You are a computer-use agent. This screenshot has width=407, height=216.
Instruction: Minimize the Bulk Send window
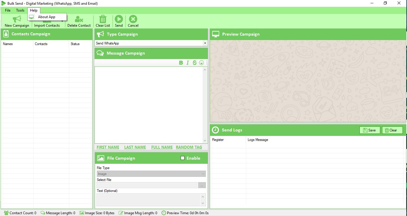pos(372,3)
